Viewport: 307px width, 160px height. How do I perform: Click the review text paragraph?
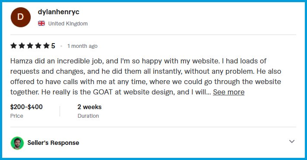click(146, 76)
